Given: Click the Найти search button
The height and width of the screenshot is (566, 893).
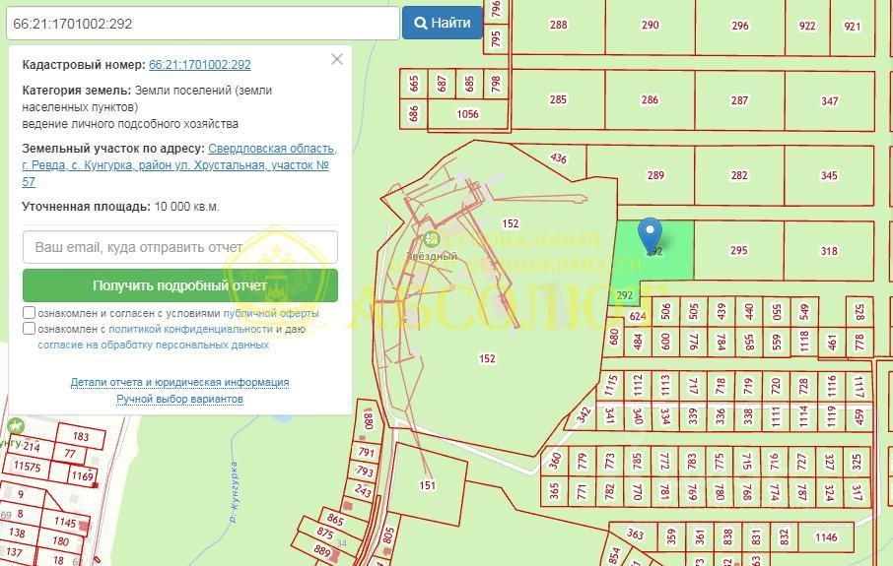Looking at the screenshot, I should pos(443,23).
